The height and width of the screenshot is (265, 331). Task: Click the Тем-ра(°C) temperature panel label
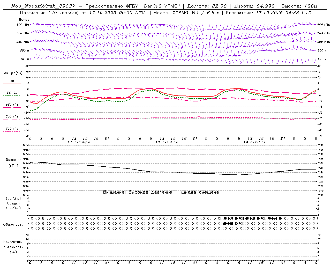[12, 73]
